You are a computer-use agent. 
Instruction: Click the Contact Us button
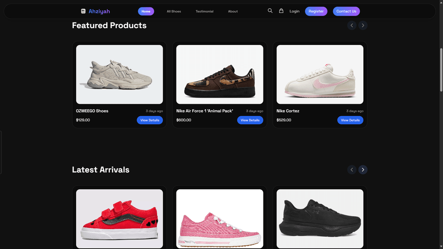[x=346, y=11]
